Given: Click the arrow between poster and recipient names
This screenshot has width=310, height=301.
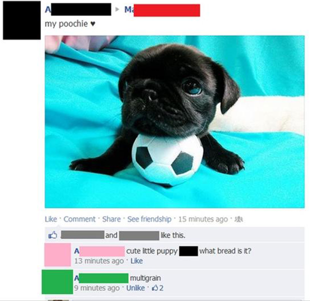Looking at the screenshot, I should pos(117,9).
